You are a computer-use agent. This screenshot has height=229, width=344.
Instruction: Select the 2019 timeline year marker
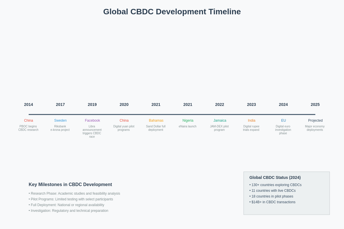pos(92,104)
